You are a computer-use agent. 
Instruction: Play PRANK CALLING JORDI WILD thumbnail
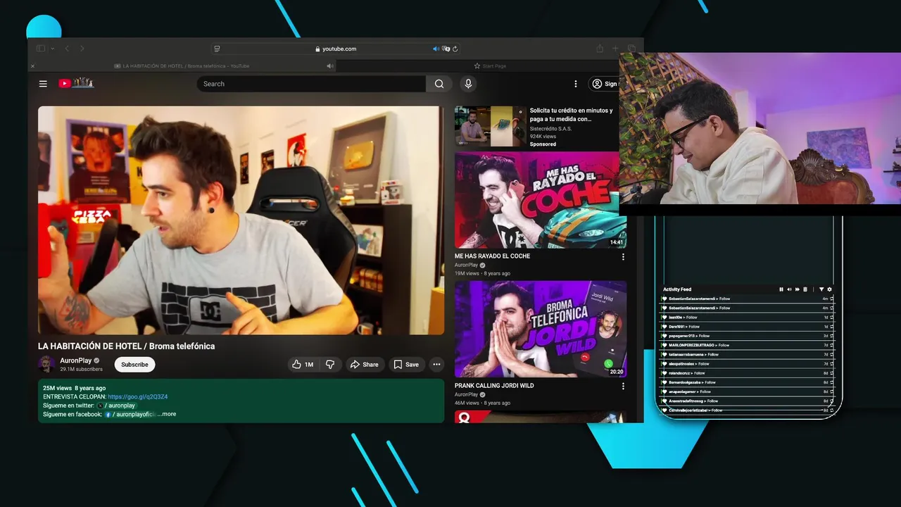click(541, 330)
